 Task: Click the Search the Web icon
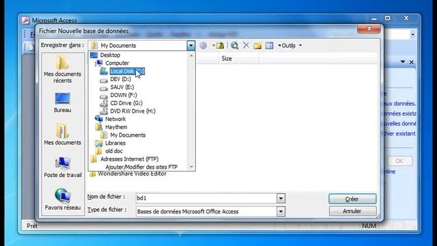[x=235, y=46]
